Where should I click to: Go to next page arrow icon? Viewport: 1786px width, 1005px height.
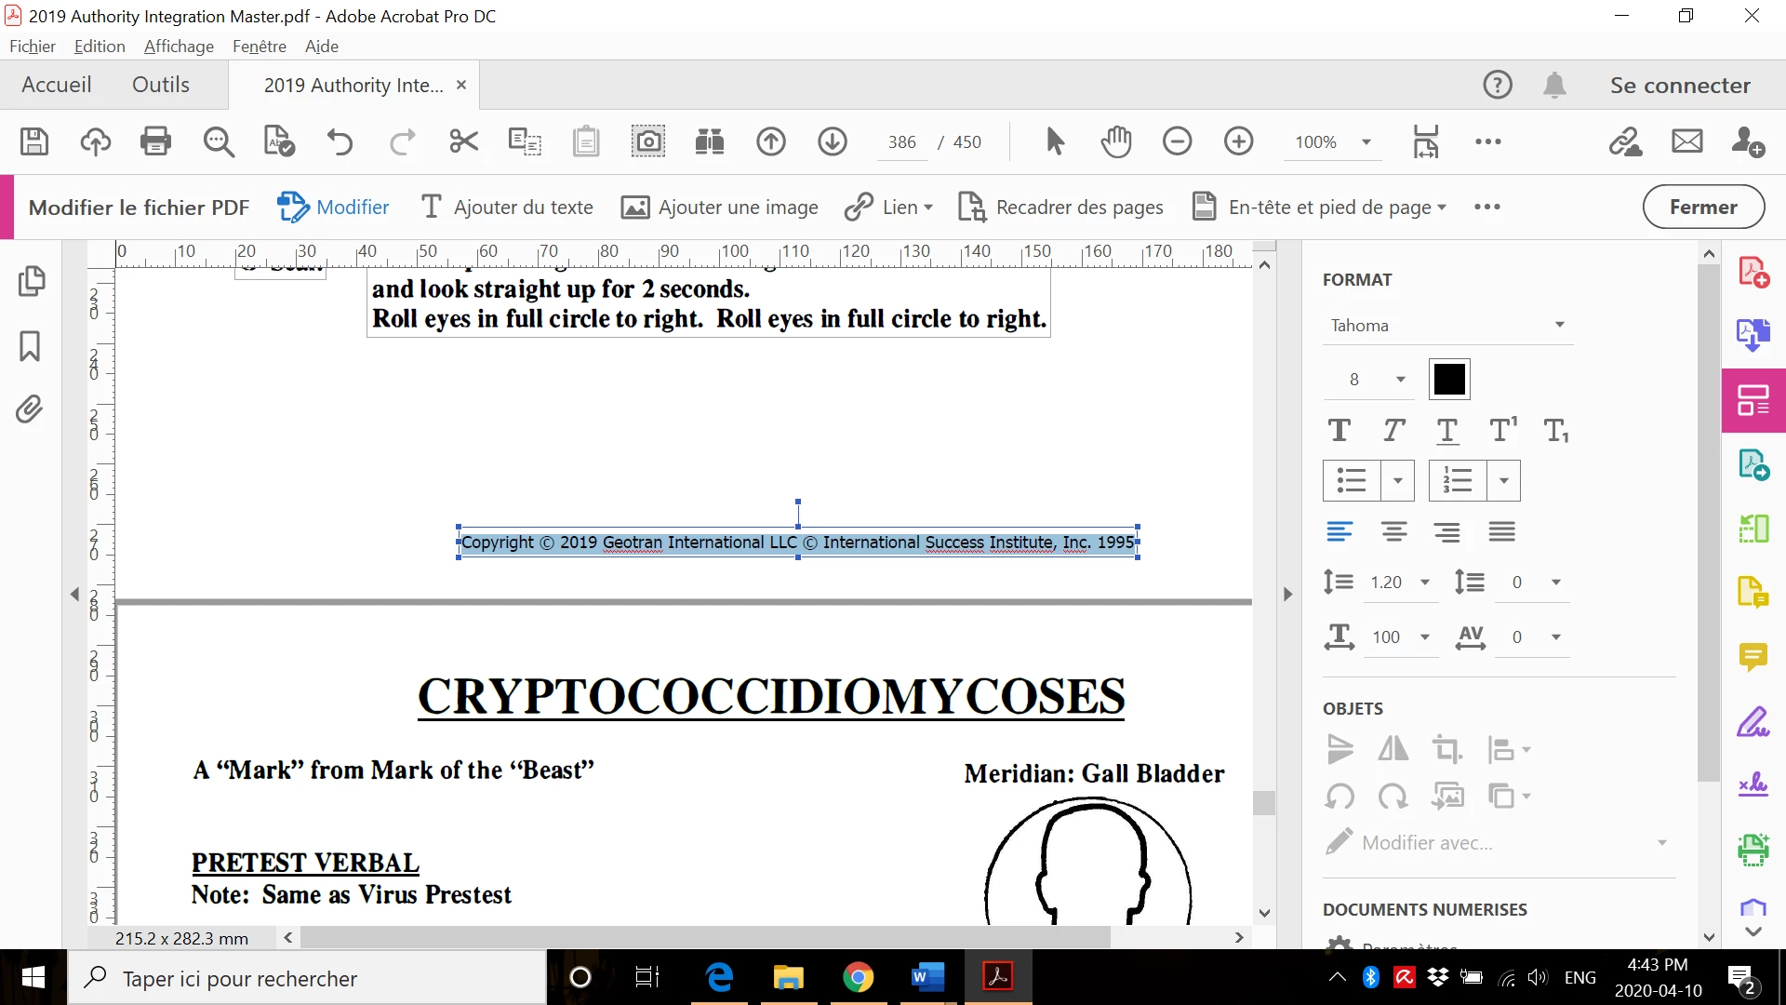point(832,141)
